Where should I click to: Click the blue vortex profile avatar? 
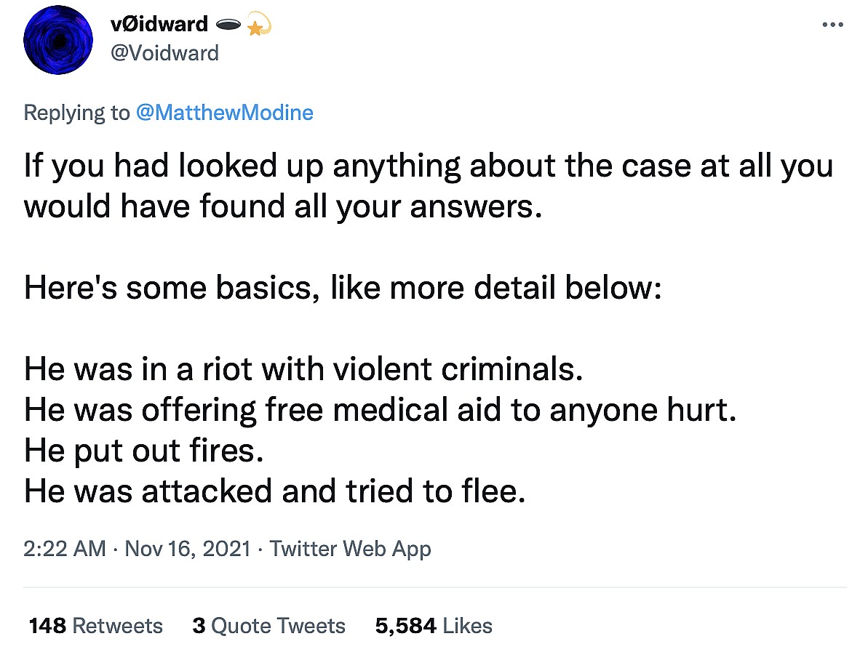click(56, 41)
